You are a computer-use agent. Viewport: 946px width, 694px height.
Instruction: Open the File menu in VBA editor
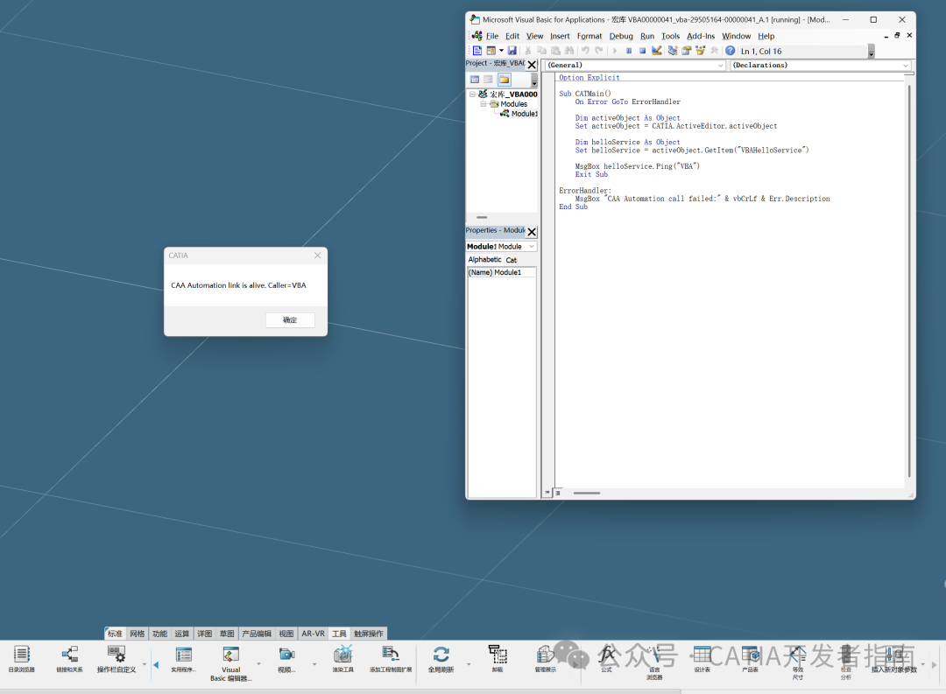pyautogui.click(x=492, y=36)
